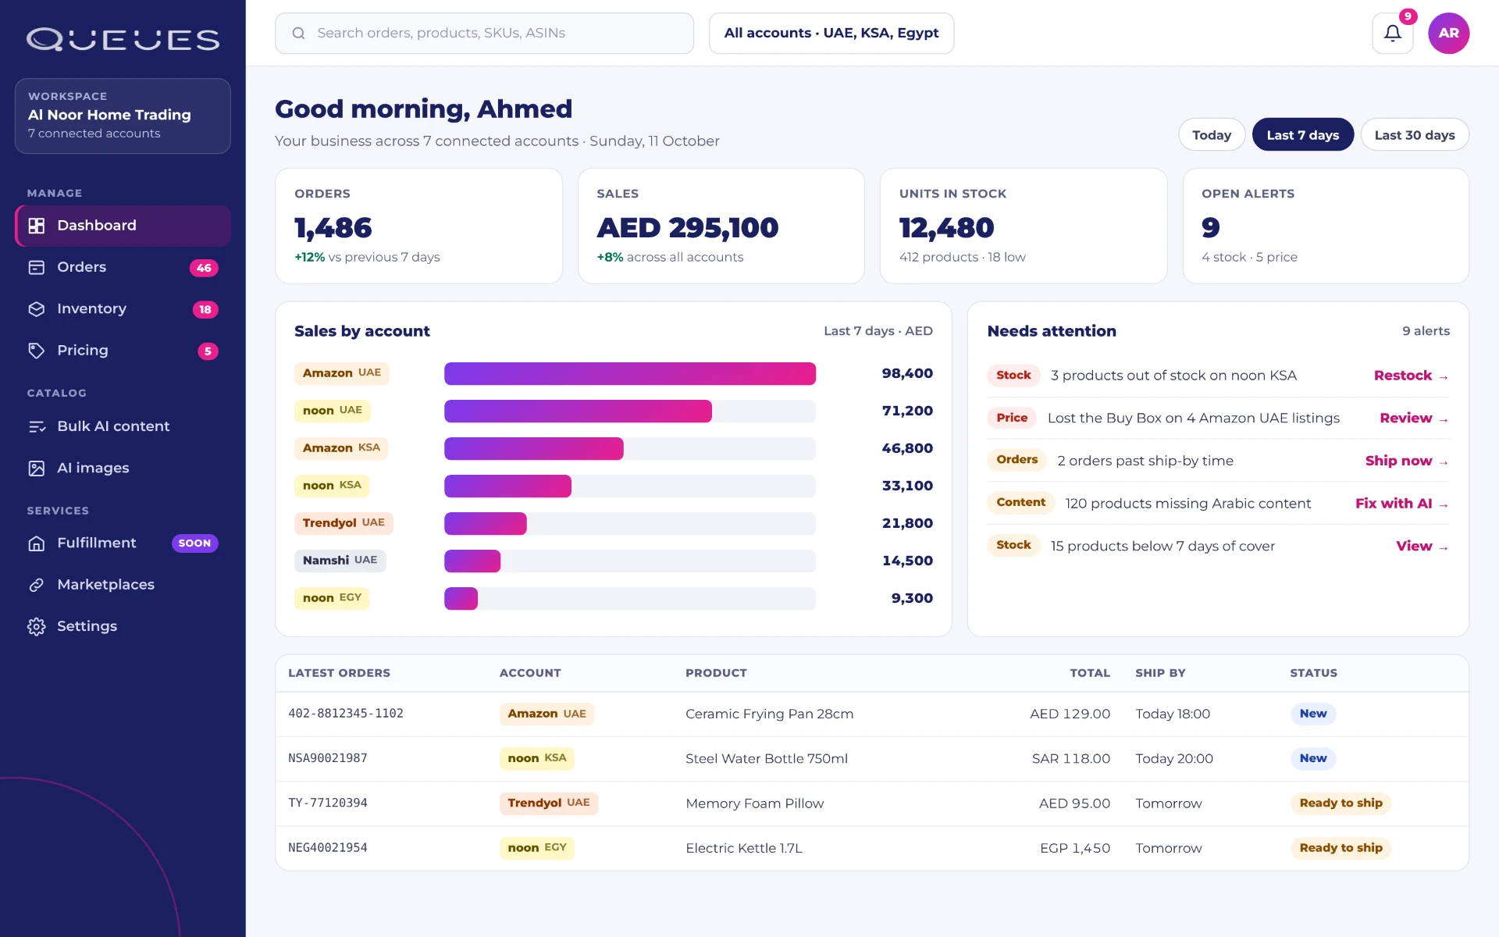Click the Orders icon in sidebar

click(x=37, y=267)
